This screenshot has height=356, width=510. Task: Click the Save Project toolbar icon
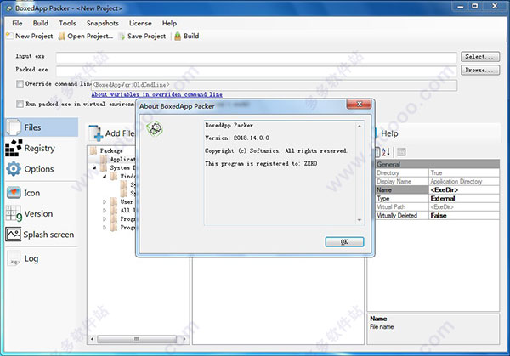(122, 36)
